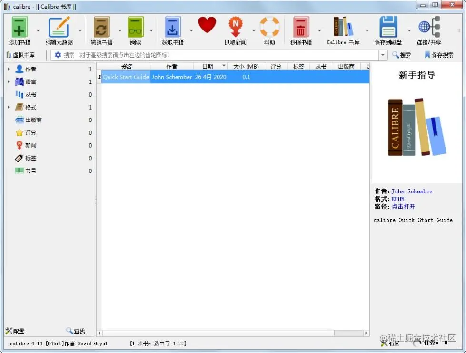Click the Get books (获取书籍) icon
466x353 pixels.
coord(173,27)
